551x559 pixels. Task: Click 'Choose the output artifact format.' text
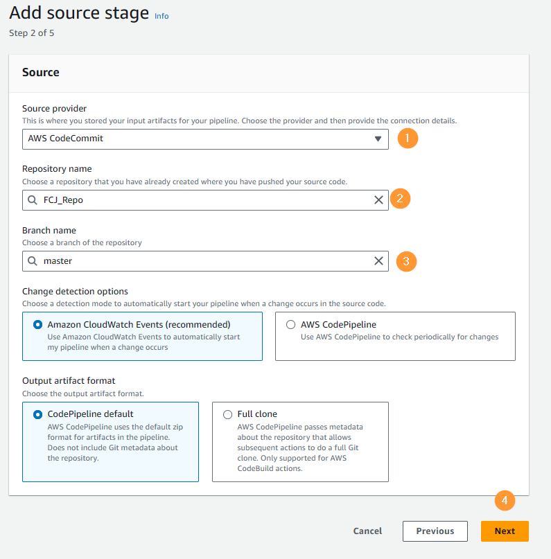point(82,393)
